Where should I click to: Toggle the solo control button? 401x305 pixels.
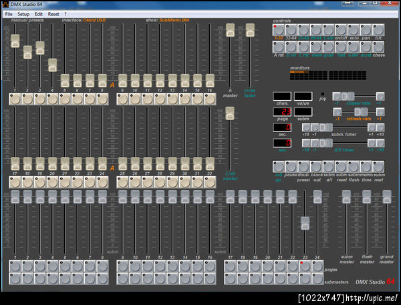coord(354,30)
